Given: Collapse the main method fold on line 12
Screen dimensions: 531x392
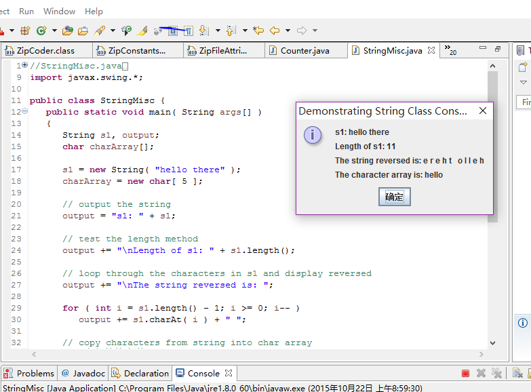Looking at the screenshot, I should [x=24, y=111].
